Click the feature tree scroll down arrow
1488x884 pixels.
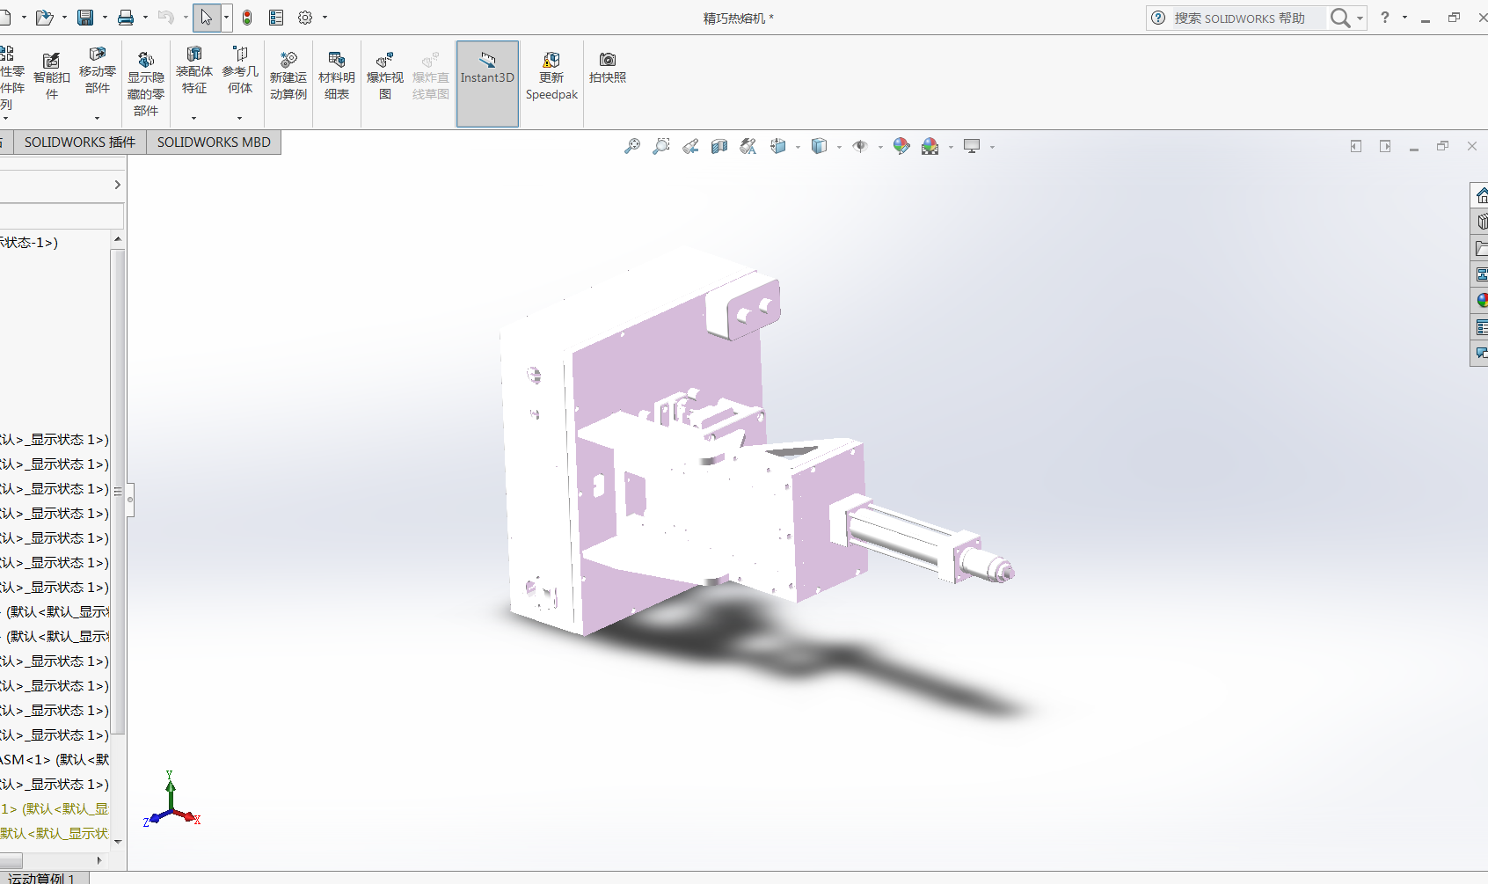(x=118, y=842)
